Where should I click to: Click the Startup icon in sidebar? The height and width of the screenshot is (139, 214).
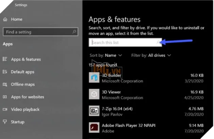(x=5, y=122)
